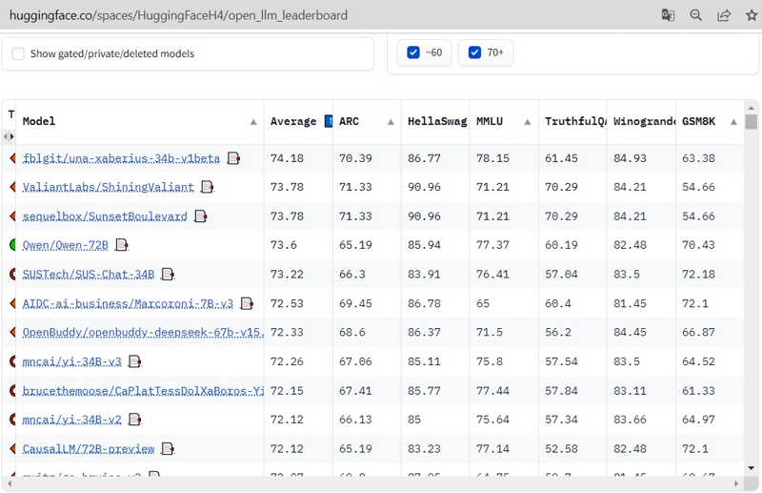Open SUSTech/SUS-Chat-34B model link
Image resolution: width=762 pixels, height=493 pixels.
click(x=89, y=274)
